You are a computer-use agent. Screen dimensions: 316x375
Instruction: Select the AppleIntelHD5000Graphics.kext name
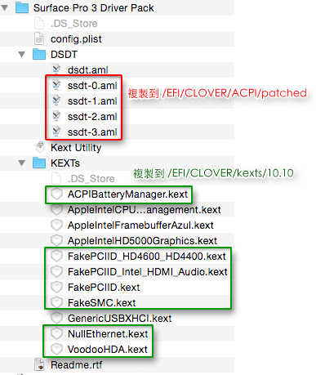[x=142, y=241]
